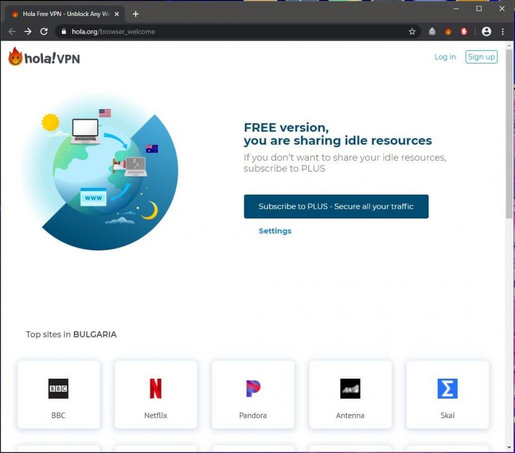The width and height of the screenshot is (515, 453).
Task: Select the Hola Free VPN tab
Action: pyautogui.click(x=65, y=14)
